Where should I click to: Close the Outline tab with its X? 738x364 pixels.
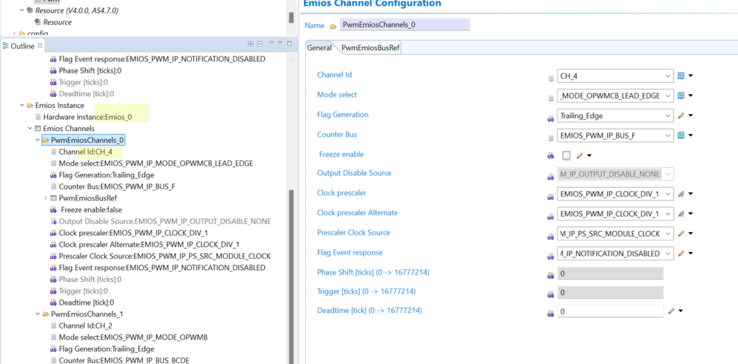click(40, 46)
